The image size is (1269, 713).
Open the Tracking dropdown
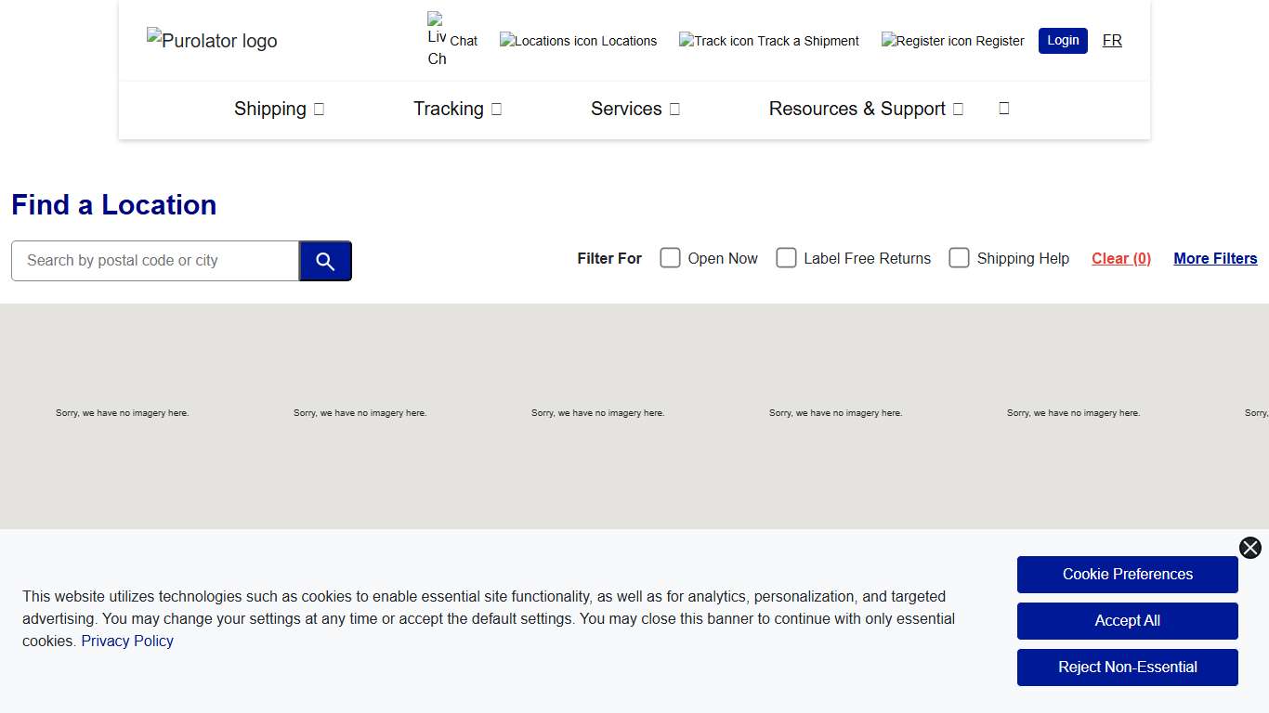(457, 109)
